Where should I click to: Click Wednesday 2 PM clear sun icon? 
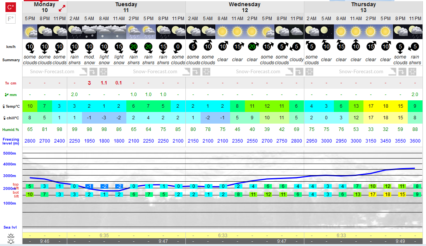(x=252, y=32)
